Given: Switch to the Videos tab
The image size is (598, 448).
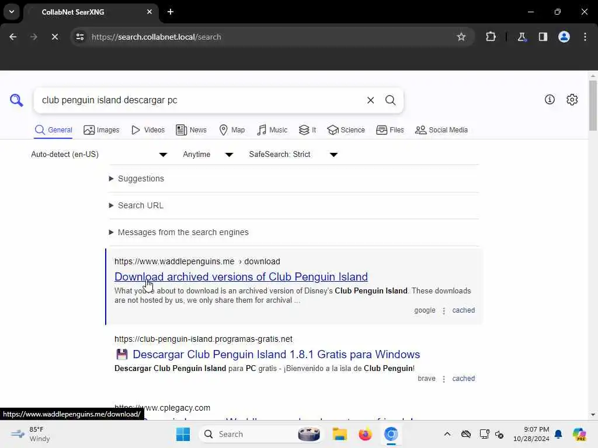Looking at the screenshot, I should [148, 130].
